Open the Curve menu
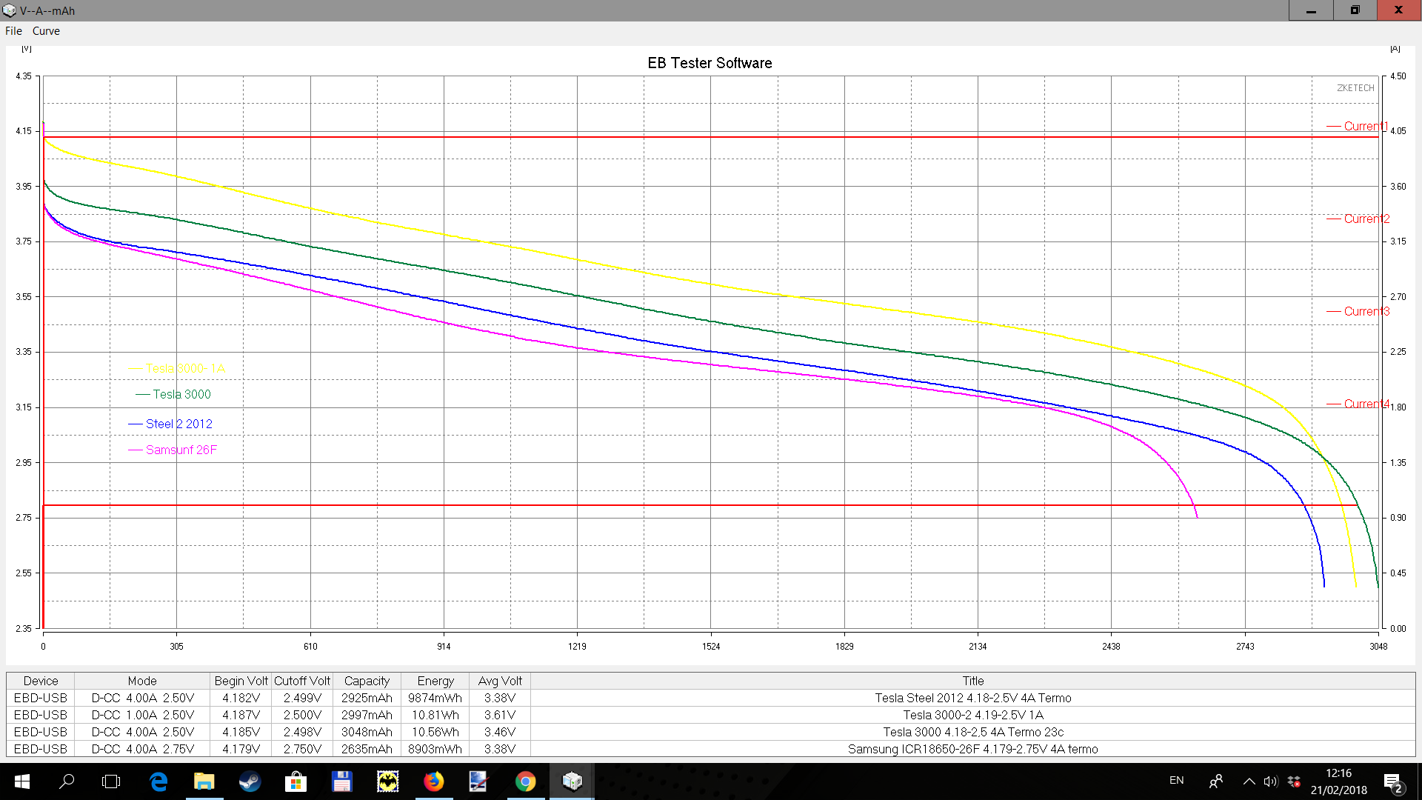1422x800 pixels. tap(46, 31)
